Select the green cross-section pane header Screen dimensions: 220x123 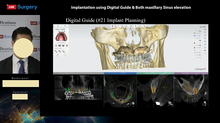click(x=155, y=73)
